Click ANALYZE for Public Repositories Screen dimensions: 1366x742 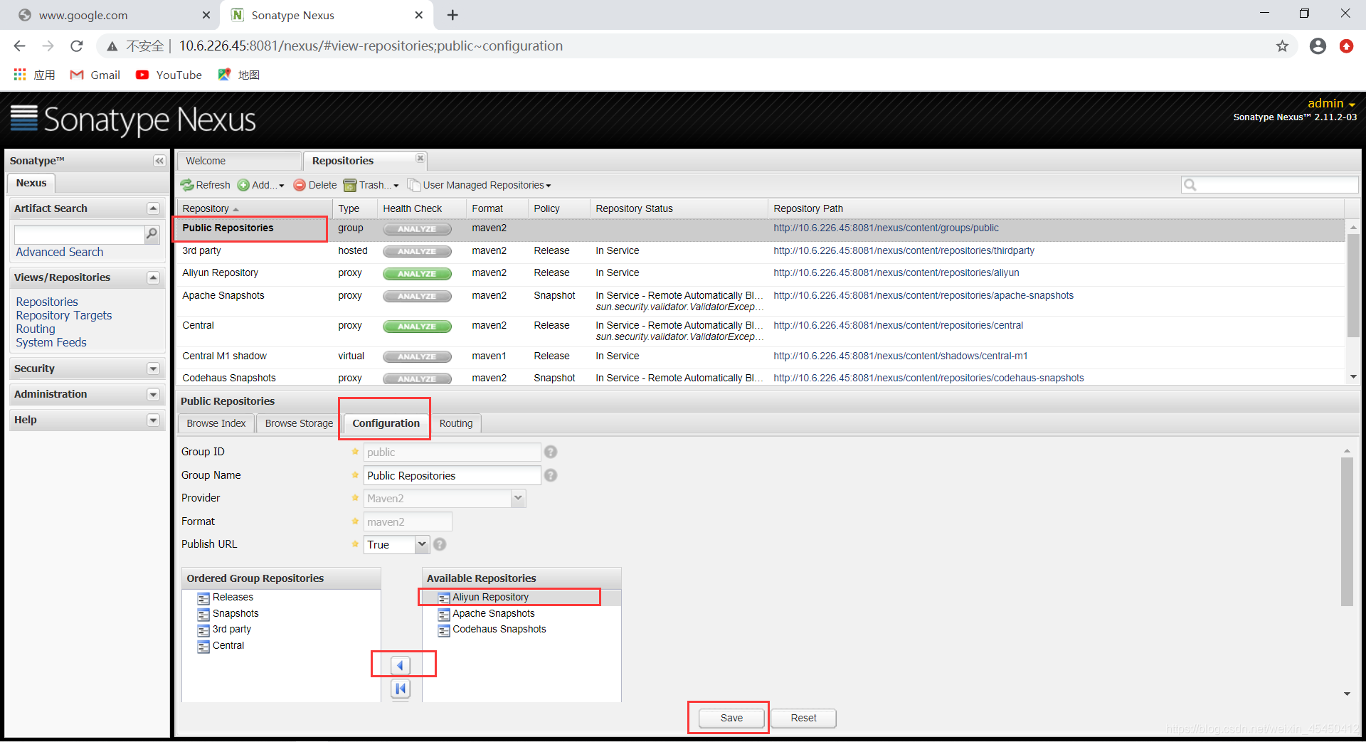(417, 229)
